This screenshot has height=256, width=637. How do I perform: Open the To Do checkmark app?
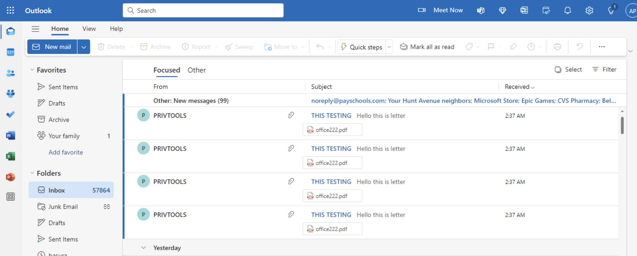point(10,115)
